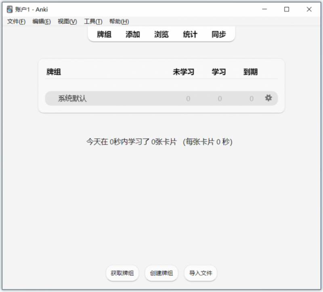Go to the 牌组 toolbar tab

[104, 34]
